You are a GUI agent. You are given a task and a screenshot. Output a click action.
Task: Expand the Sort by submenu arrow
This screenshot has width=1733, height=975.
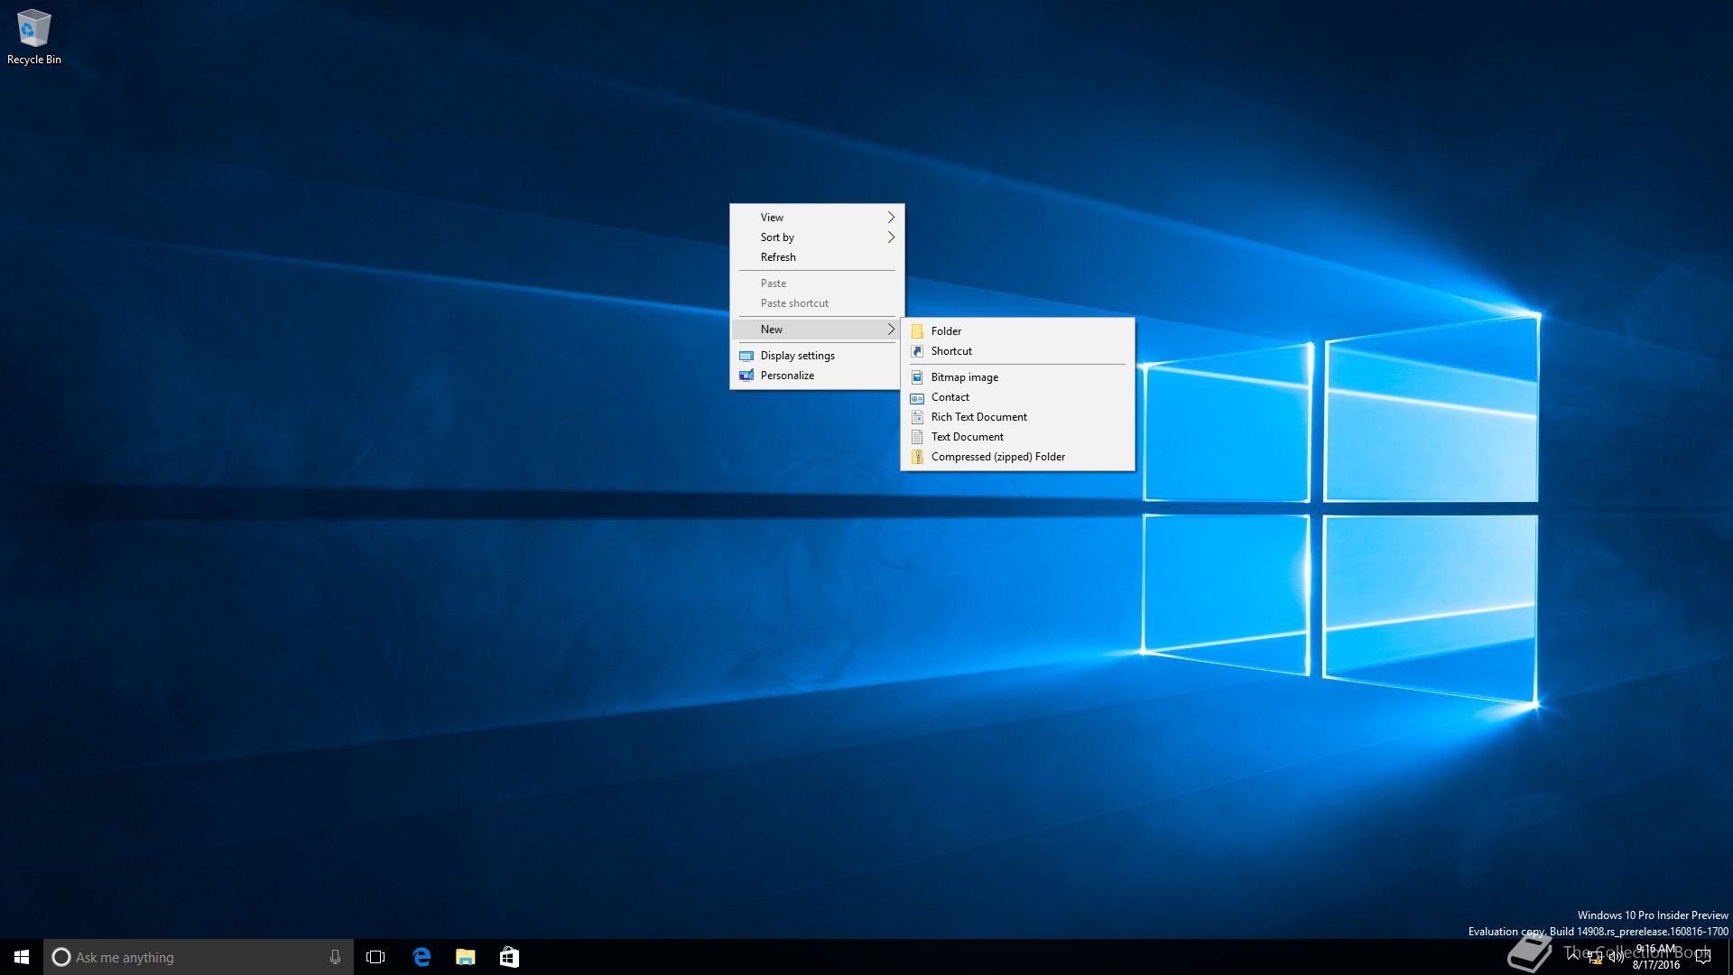[891, 237]
